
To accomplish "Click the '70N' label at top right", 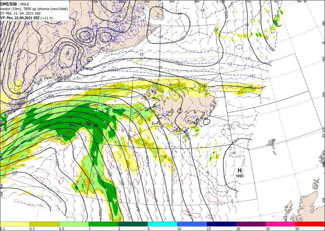I will (299, 2).
